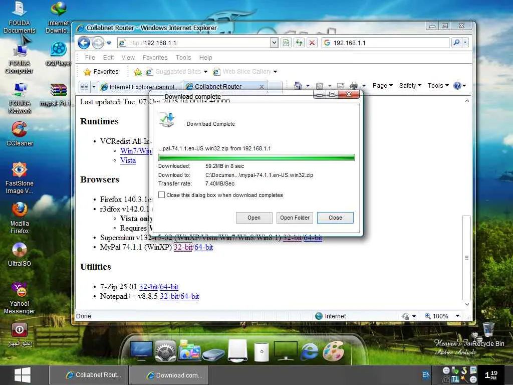Screen dimensions: 513x385
Task: Click the IE Forward navigation arrow
Action: (98, 43)
